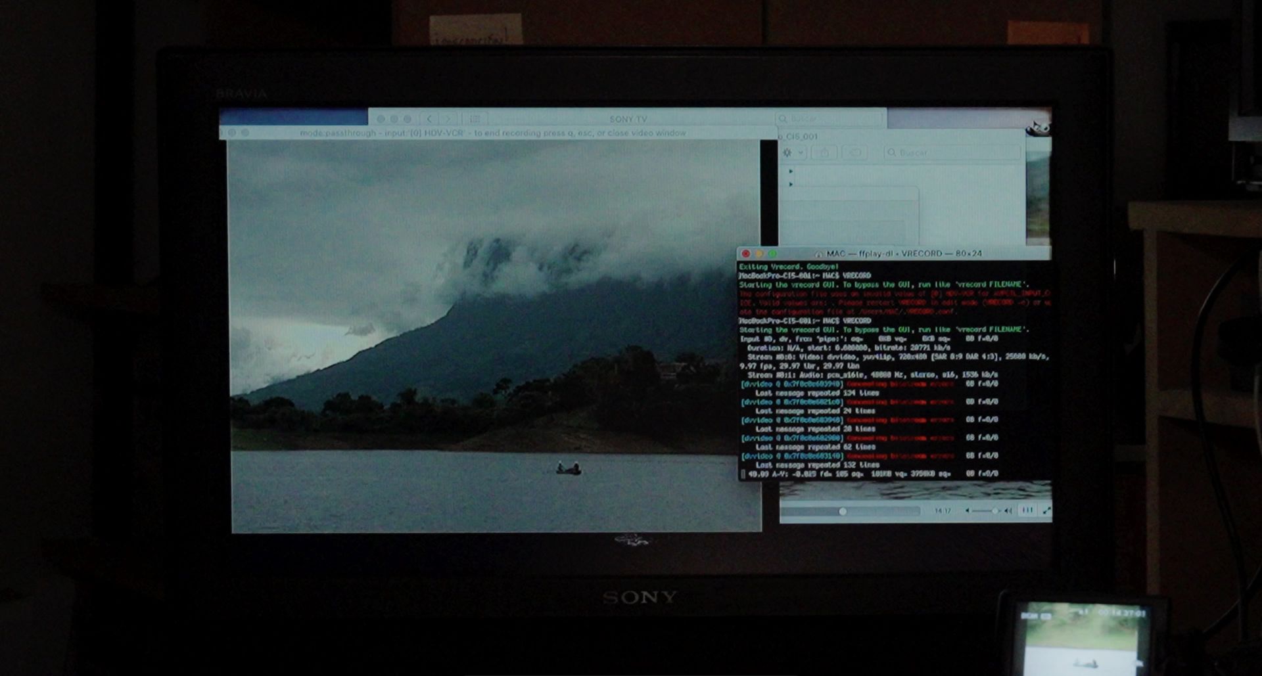Expand the second disclosure triangle in the file list
Viewport: 1262px width, 676px height.
[791, 184]
